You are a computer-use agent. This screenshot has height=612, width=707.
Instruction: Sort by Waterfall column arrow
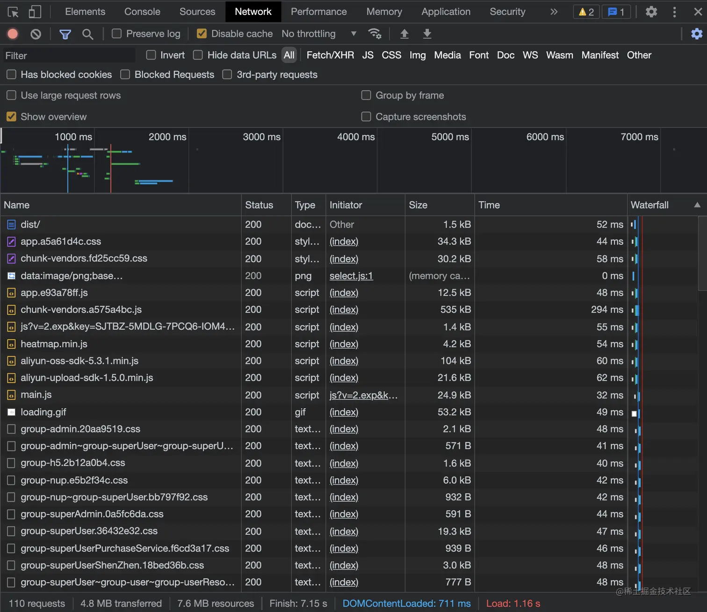[697, 205]
